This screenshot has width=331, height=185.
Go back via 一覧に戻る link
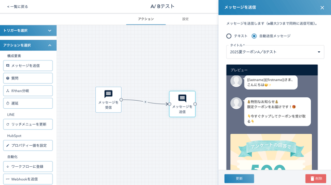(17, 7)
